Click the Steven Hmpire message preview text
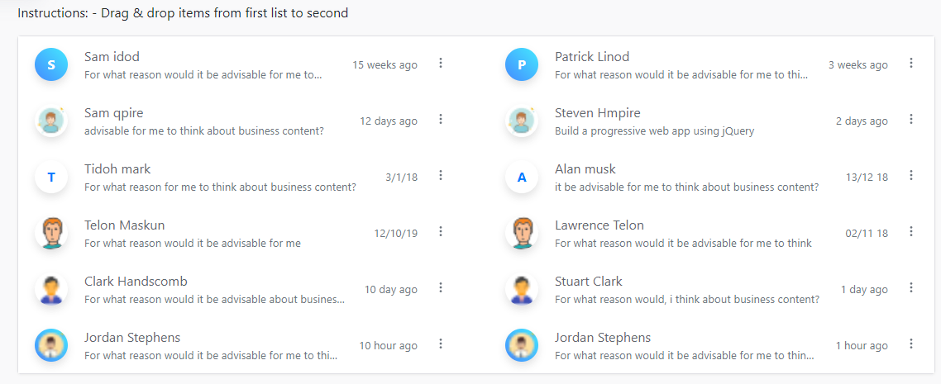941x384 pixels. [654, 131]
